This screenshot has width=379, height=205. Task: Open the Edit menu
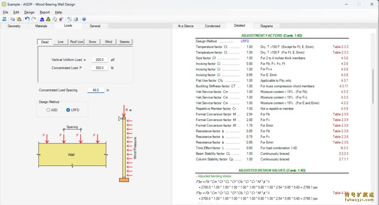coord(16,12)
